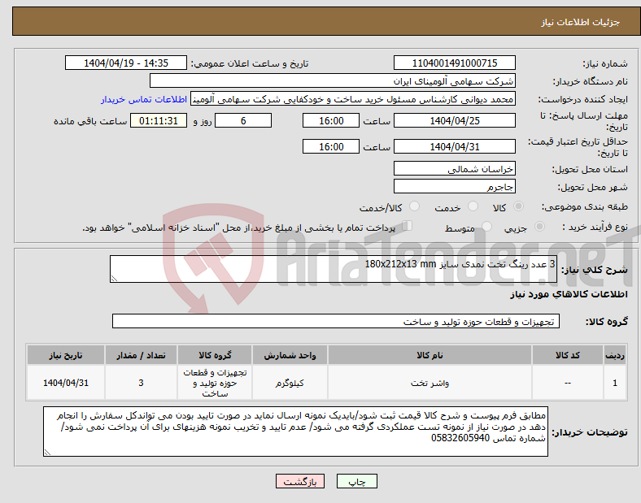This screenshot has height=503, width=641.
Task: Click the واشر تخت item name cell
Action: tap(430, 383)
